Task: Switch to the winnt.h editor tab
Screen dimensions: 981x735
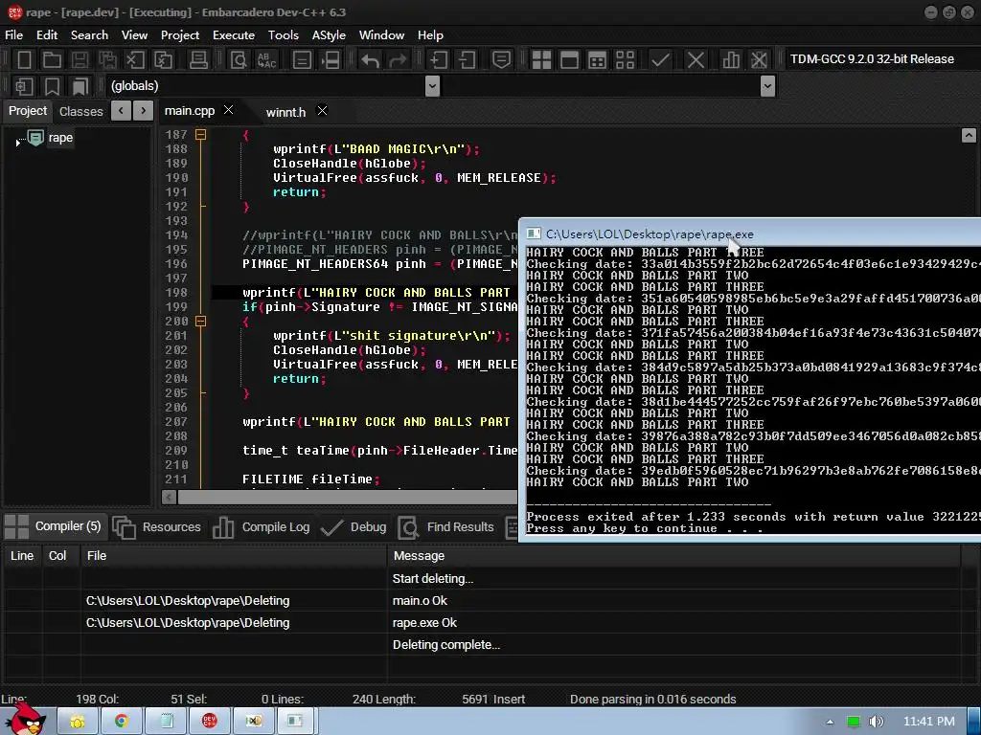Action: click(x=285, y=112)
